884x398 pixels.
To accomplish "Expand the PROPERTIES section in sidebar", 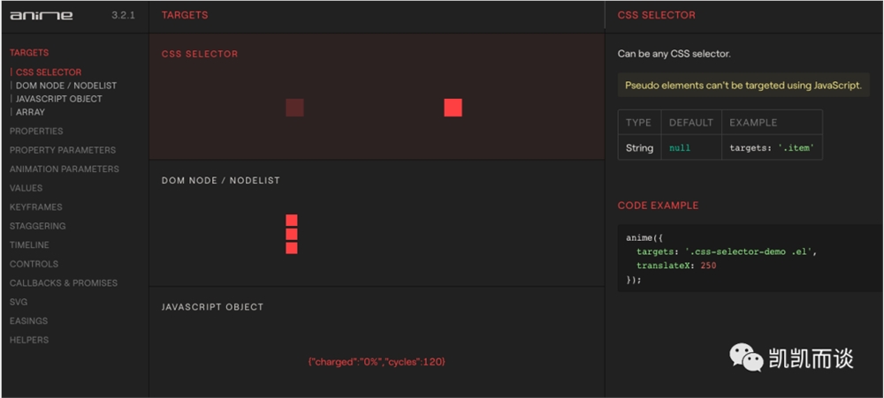I will coord(36,131).
